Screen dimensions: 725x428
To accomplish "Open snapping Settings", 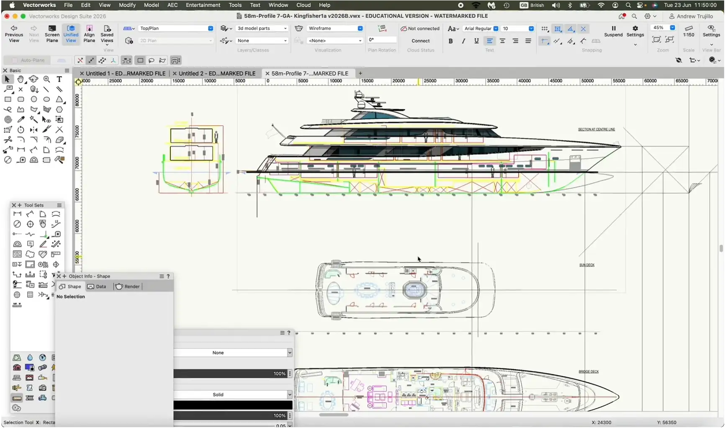I will point(635,31).
